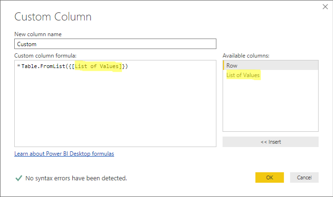
Task: Click the 'Custom Column' dialog title
Action: [53, 17]
